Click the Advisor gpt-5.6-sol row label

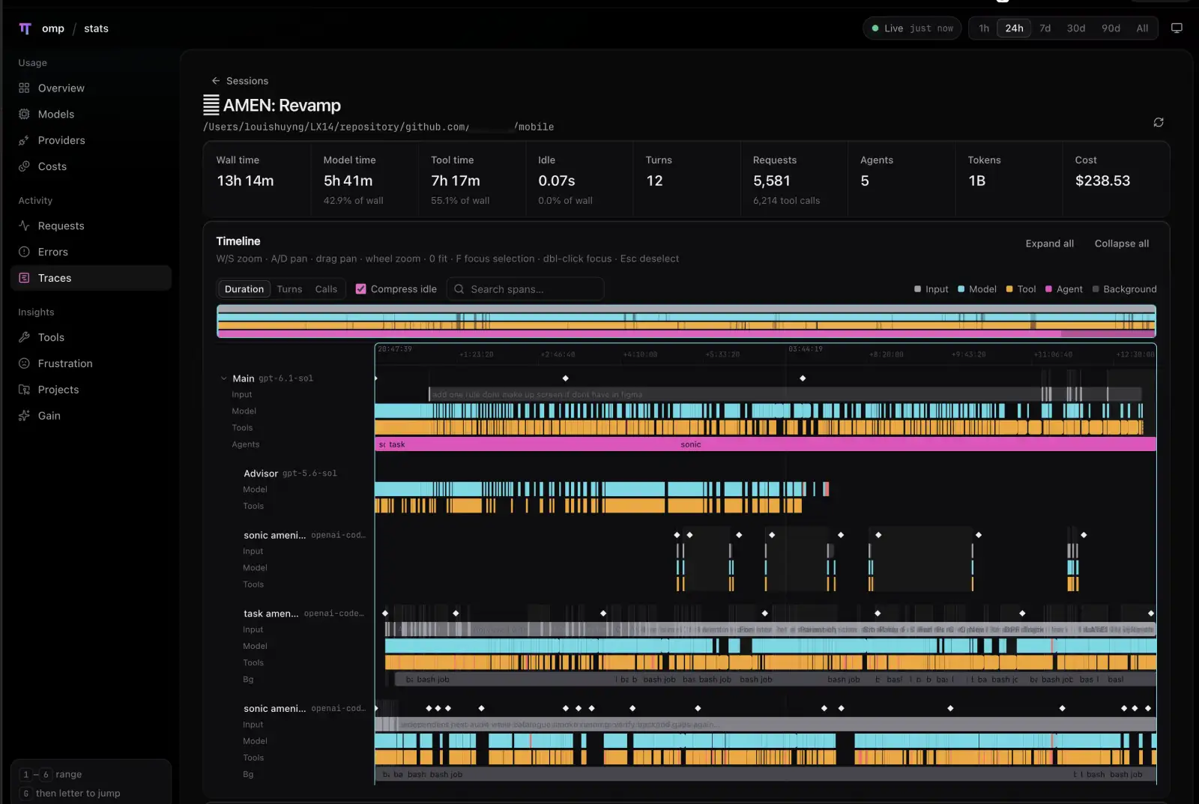tap(290, 474)
